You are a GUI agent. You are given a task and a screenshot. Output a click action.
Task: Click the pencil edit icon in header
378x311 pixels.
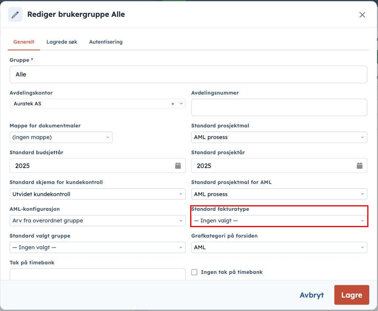coord(15,15)
